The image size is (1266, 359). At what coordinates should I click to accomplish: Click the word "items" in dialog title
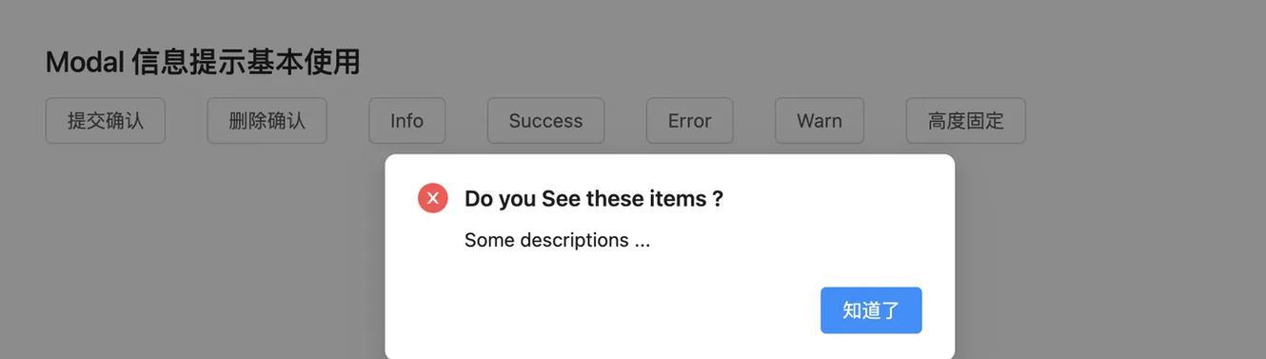pos(678,198)
